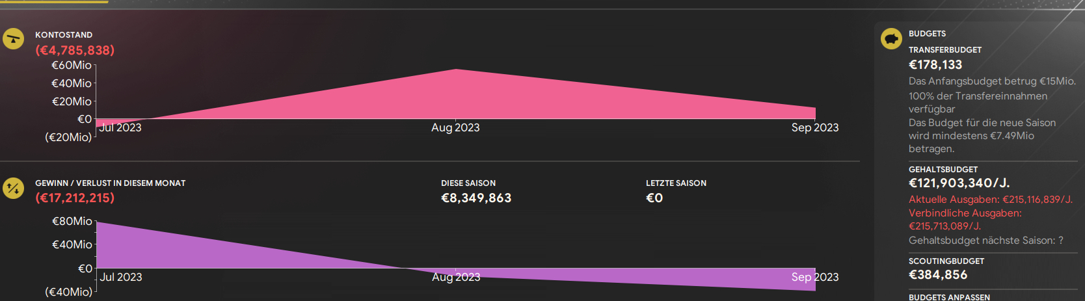Click the Budgets piggy bank icon

pyautogui.click(x=891, y=39)
